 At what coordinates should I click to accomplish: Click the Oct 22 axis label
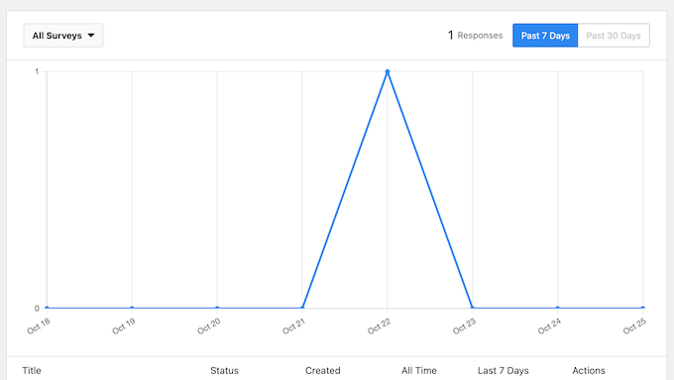pyautogui.click(x=379, y=327)
